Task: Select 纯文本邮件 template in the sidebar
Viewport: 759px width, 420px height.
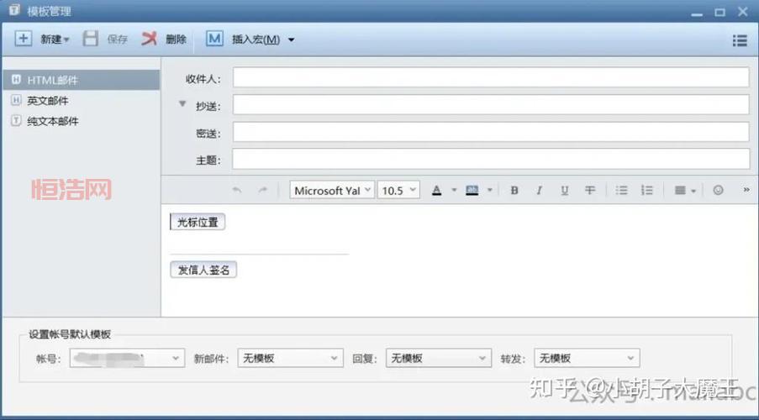Action: click(x=52, y=121)
